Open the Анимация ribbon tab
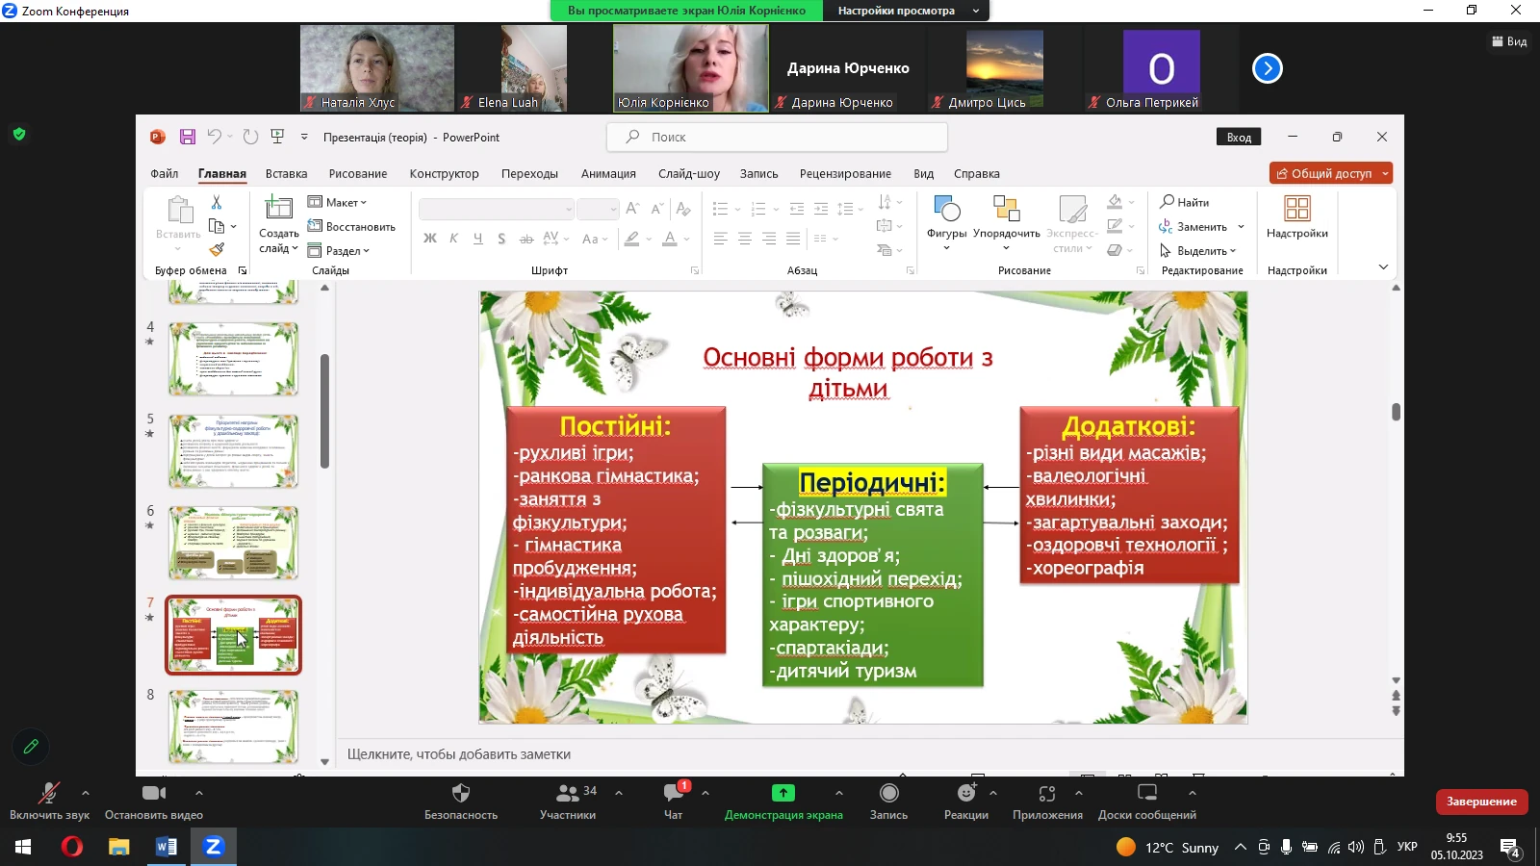 (608, 174)
